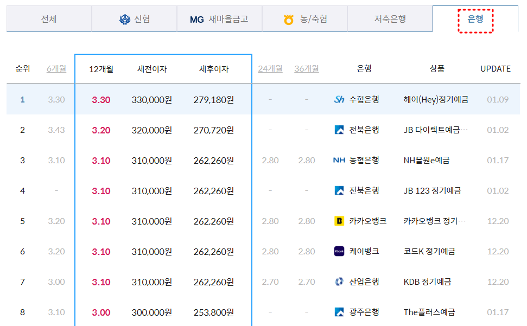Screen dimensions: 527x326
Task: Click the 순위 column header
Action: tap(22, 69)
